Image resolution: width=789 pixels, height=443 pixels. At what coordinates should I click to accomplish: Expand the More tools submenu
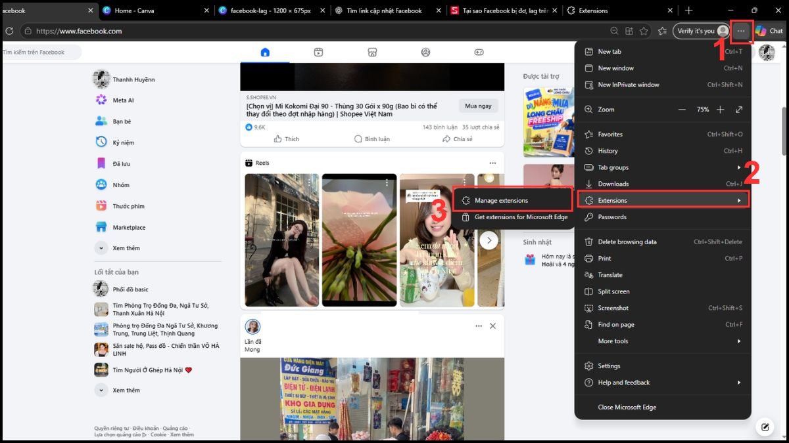click(x=663, y=341)
